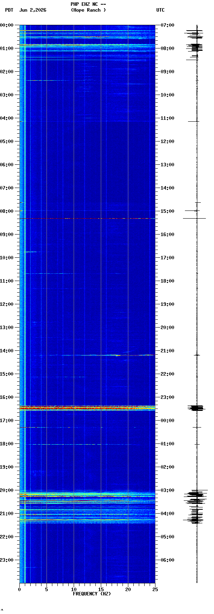
Task: Click the station title 'PHP EHZ NC --'
Action: click(x=88, y=4)
